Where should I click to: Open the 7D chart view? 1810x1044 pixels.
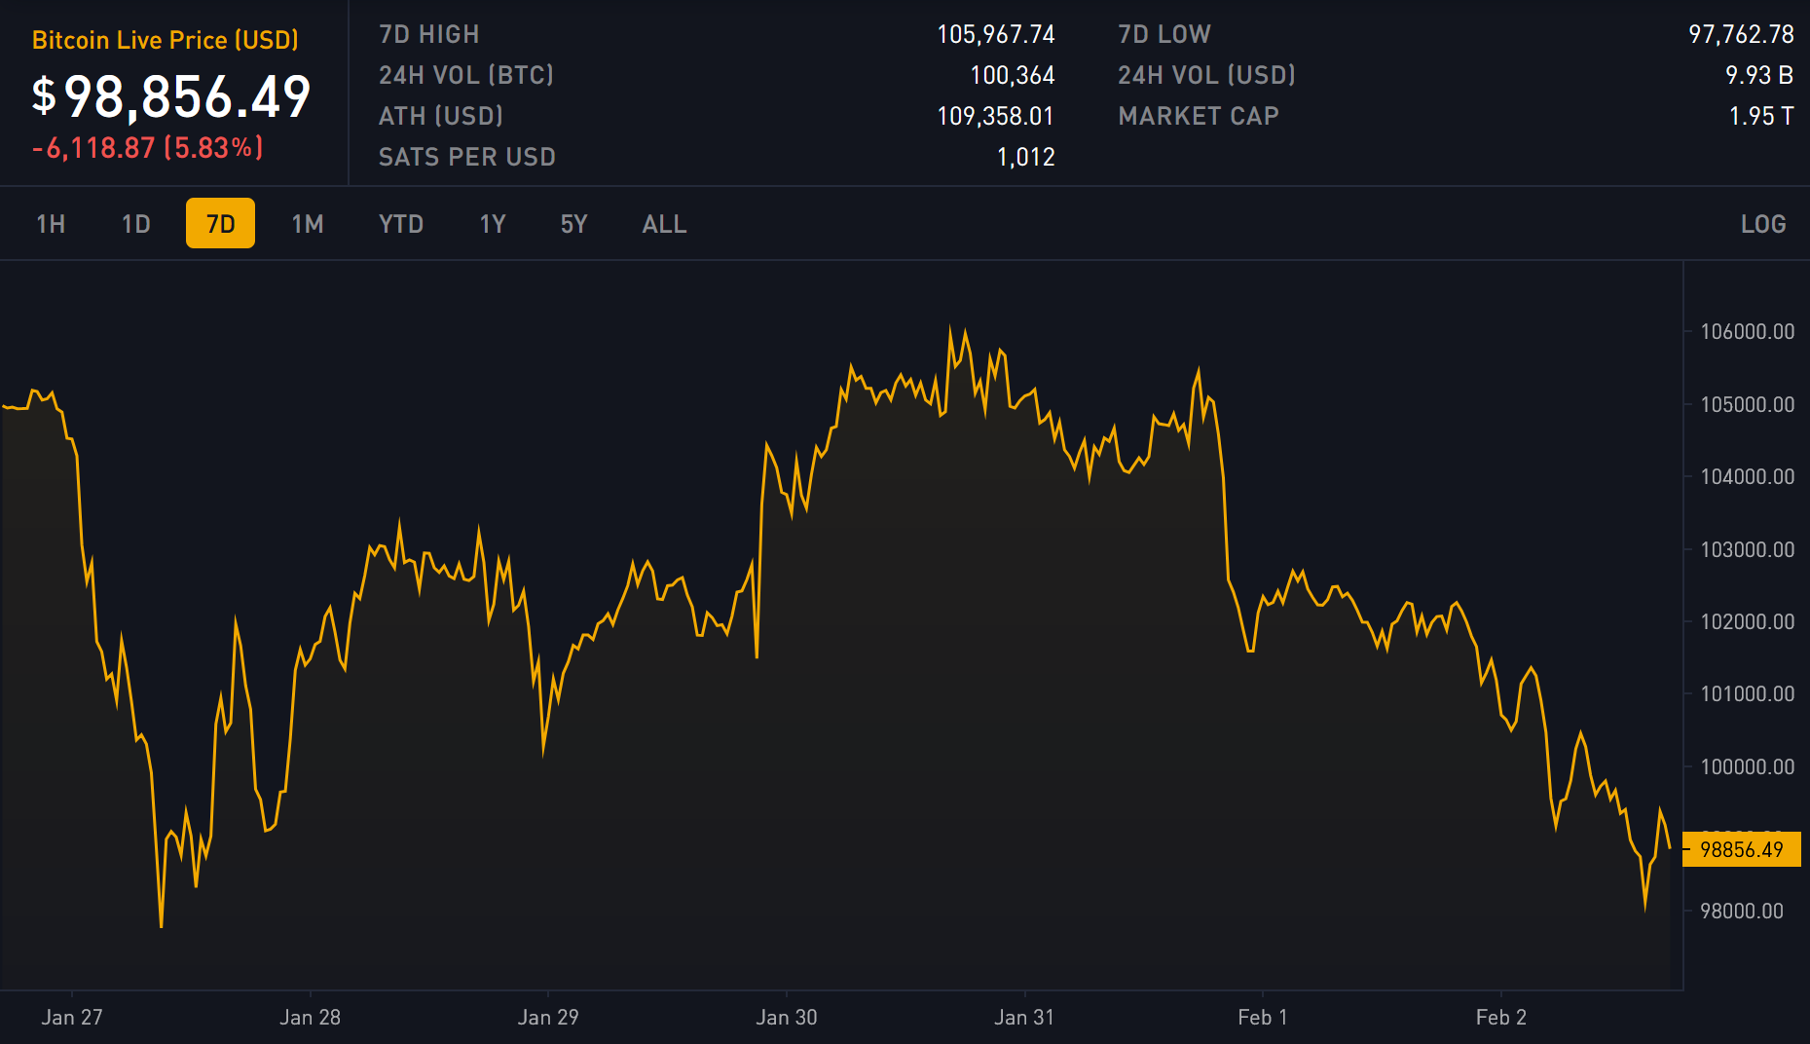pos(220,223)
